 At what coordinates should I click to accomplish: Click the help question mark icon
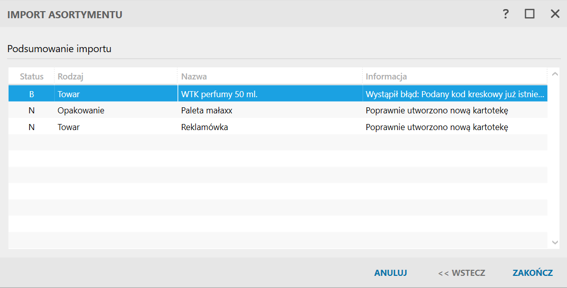coord(506,14)
